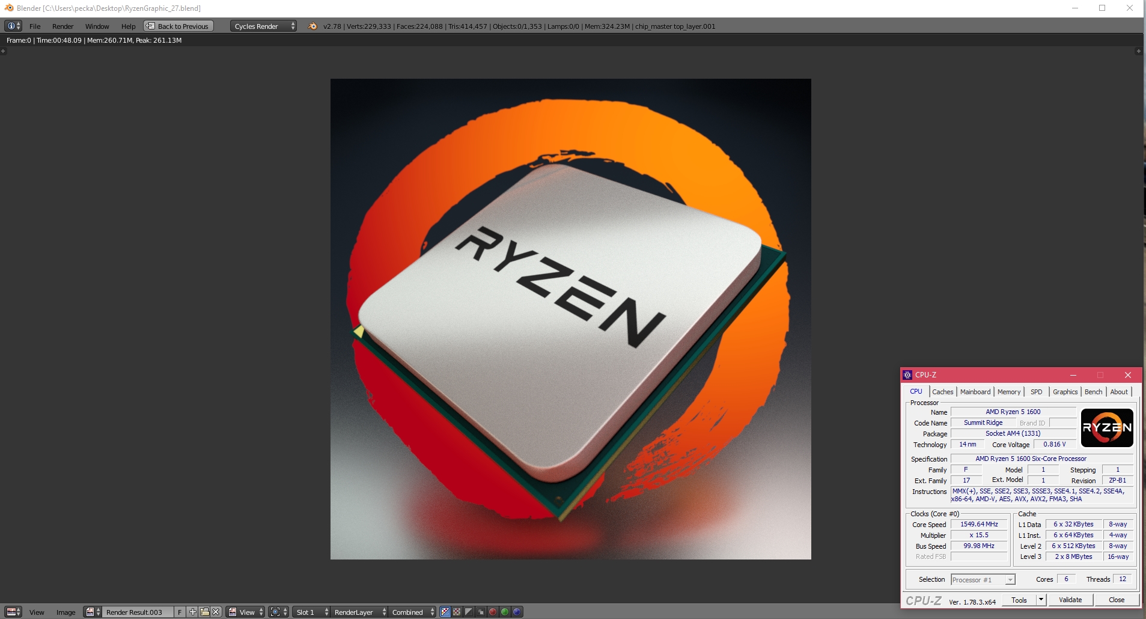Toggle Color-only channel display icon
Screen dimensions: 1146x619
pos(457,612)
